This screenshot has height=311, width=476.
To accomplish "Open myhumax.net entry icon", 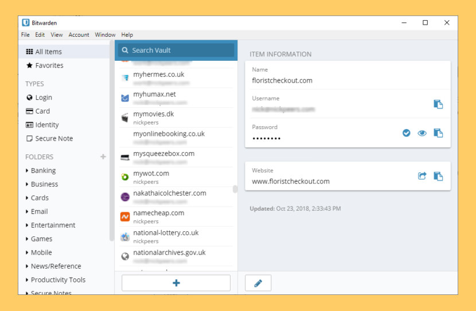I will coord(125,98).
